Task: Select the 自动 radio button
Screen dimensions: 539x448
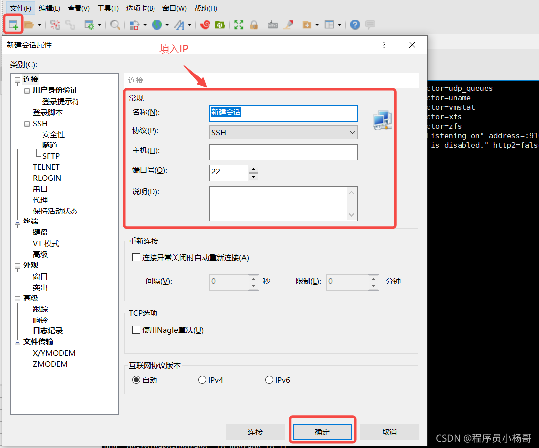Action: tap(136, 380)
